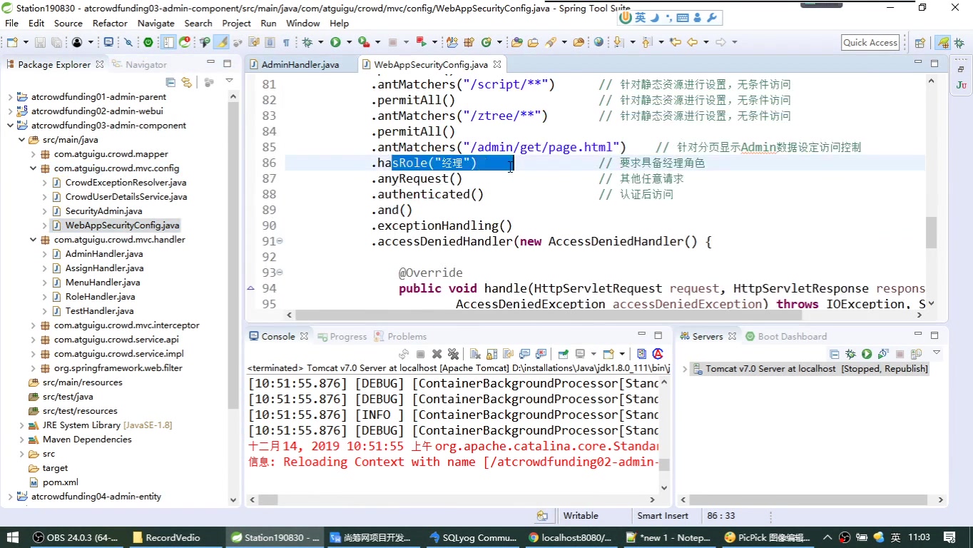Toggle Word Wrap in Console toolbar
Viewport: 973px width, 548px height.
point(508,354)
